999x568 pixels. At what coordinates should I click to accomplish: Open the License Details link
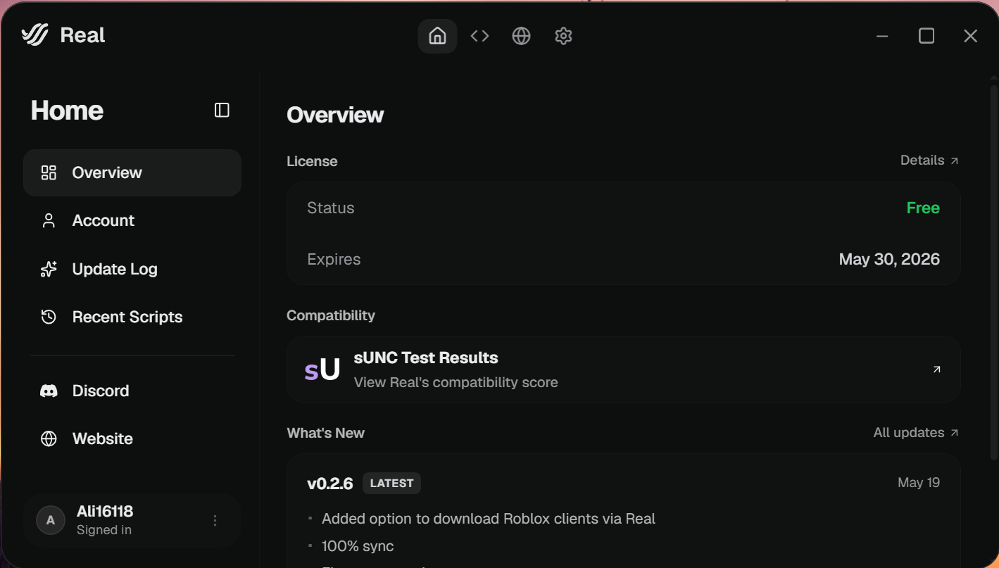point(929,160)
